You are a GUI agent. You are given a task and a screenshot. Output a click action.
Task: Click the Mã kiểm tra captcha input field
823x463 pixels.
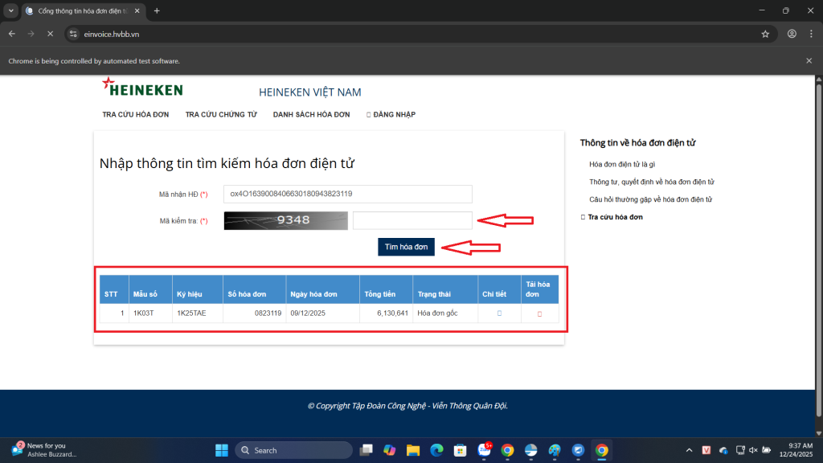412,220
